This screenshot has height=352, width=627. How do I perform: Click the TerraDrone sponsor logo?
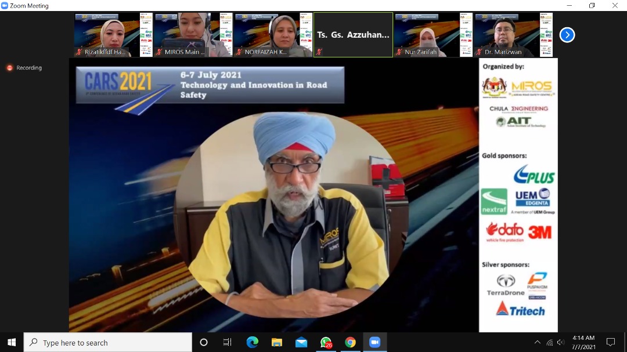point(506,285)
